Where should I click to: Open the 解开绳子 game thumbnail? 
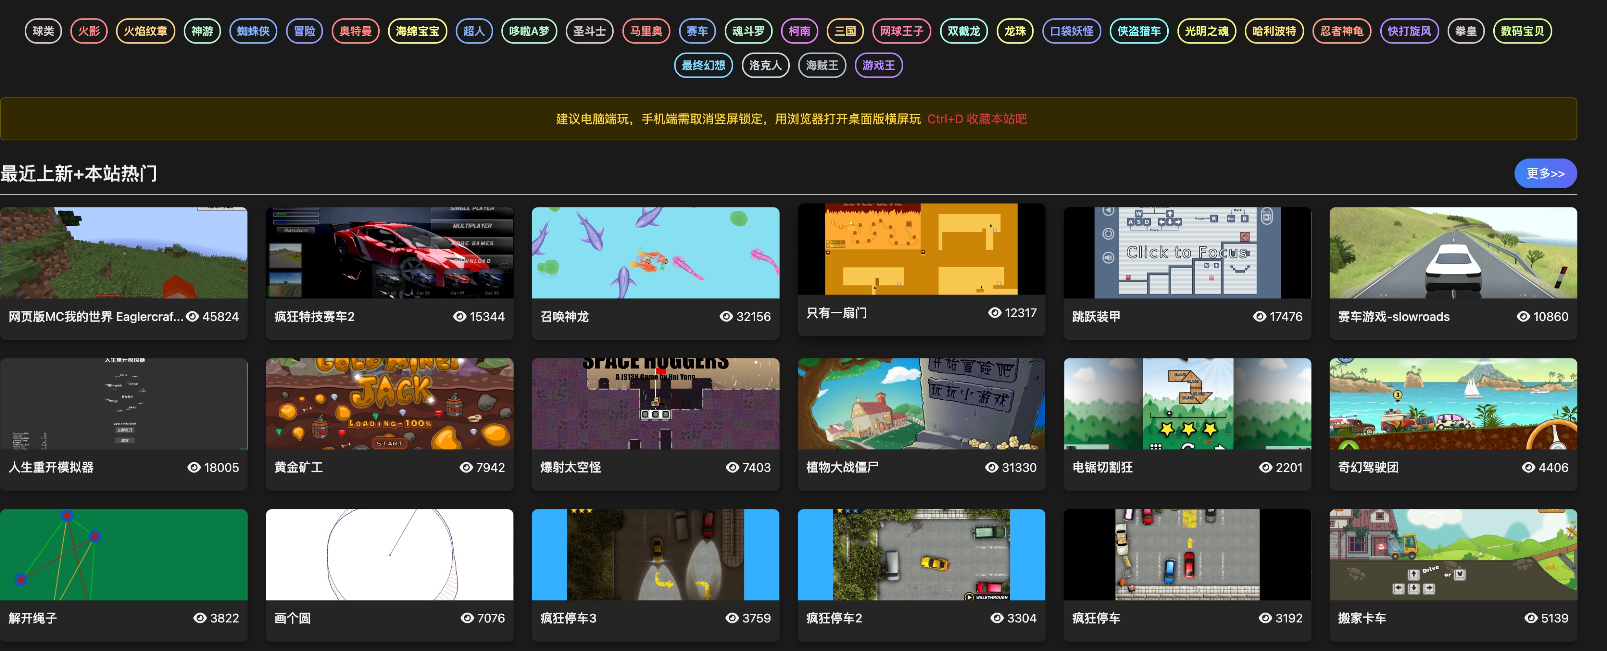124,555
